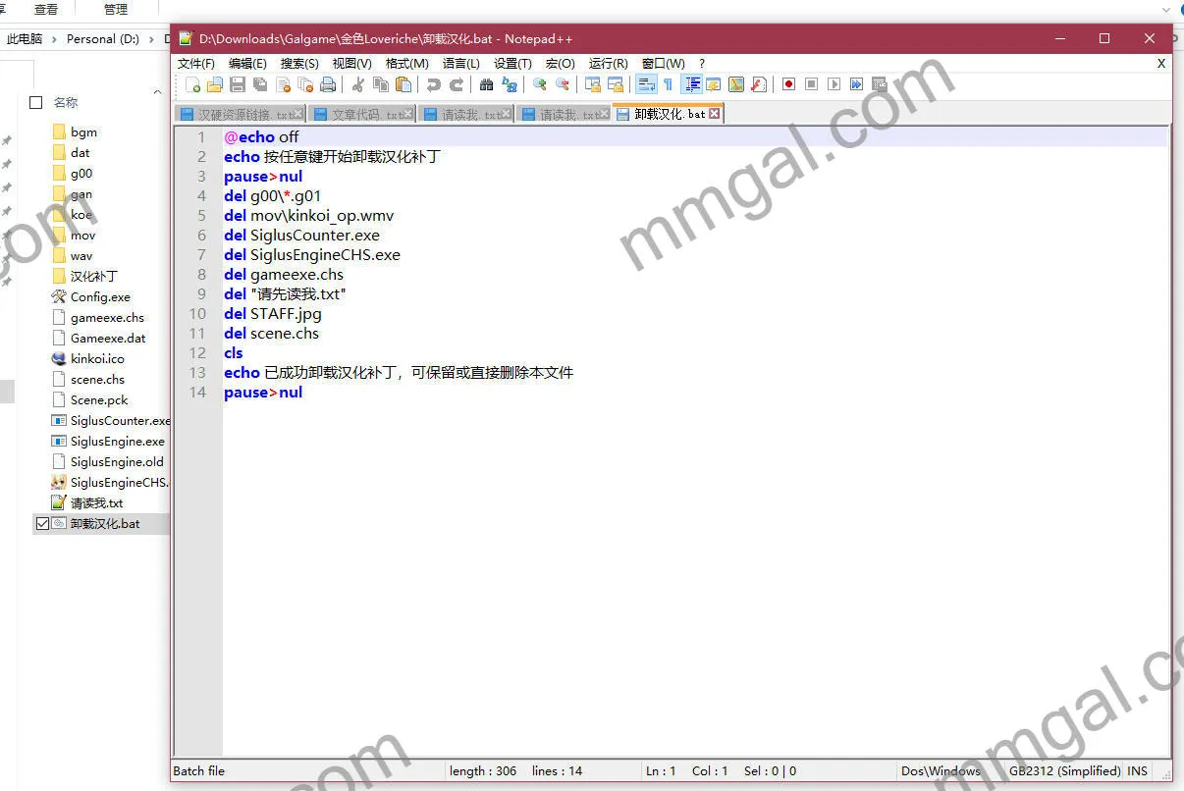Image resolution: width=1184 pixels, height=791 pixels.
Task: Click the Save file toolbar icon
Action: click(239, 84)
